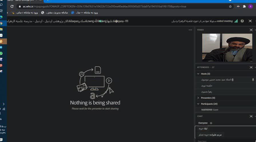Click the microphone icon beside the speaking host

(253, 80)
